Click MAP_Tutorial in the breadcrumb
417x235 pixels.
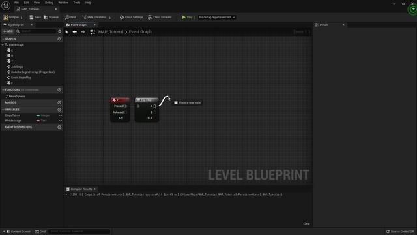(111, 32)
